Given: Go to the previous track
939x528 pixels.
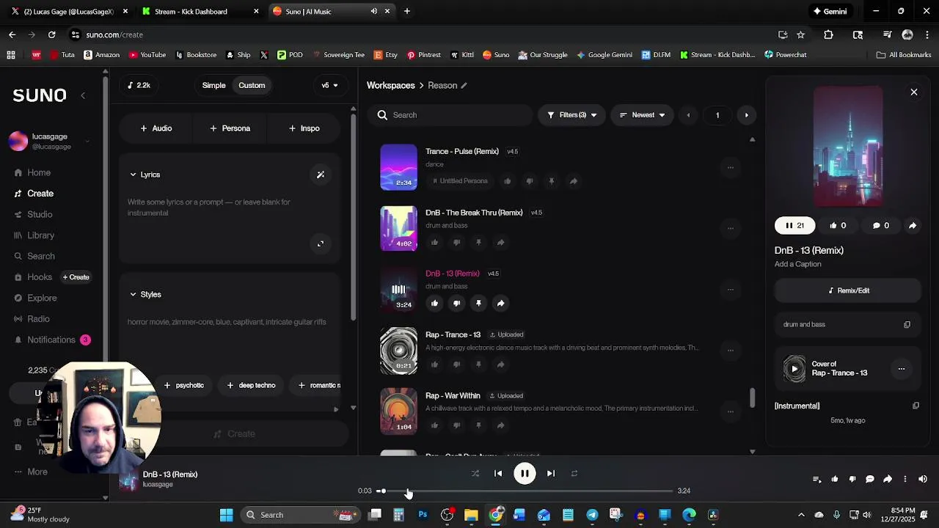Looking at the screenshot, I should pos(498,474).
